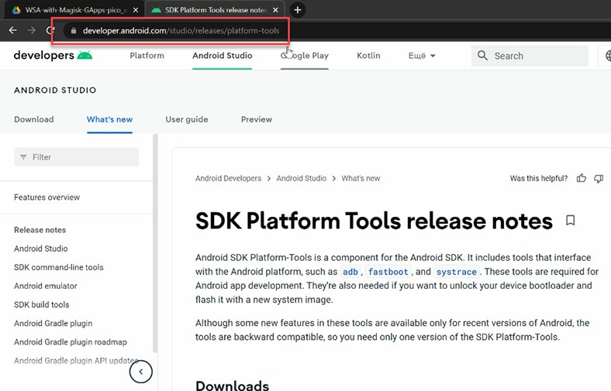Viewport: 611px width, 391px height.
Task: Click the fastboot code term
Action: [388, 272]
